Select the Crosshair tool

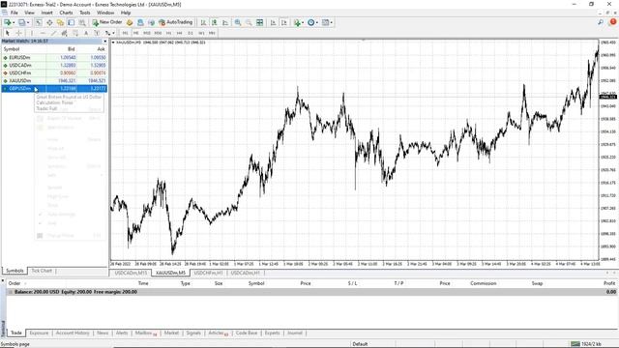(18, 33)
